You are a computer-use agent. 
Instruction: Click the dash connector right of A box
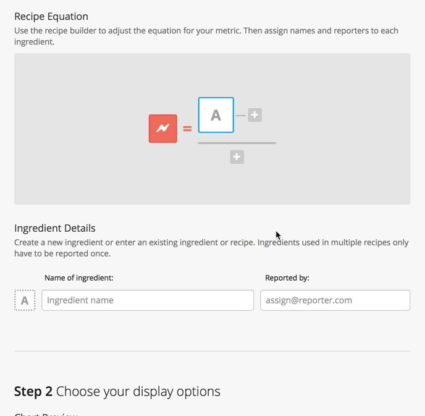(x=240, y=115)
